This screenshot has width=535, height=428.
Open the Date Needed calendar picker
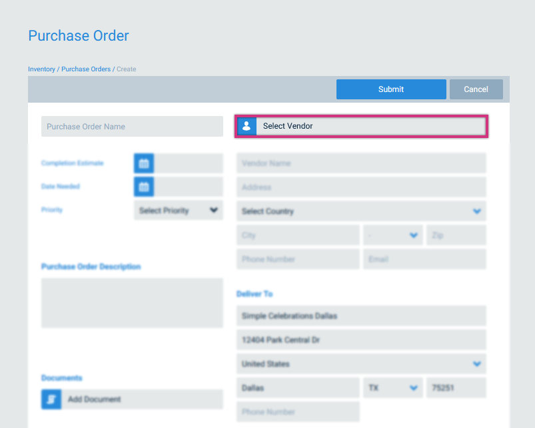pos(143,186)
